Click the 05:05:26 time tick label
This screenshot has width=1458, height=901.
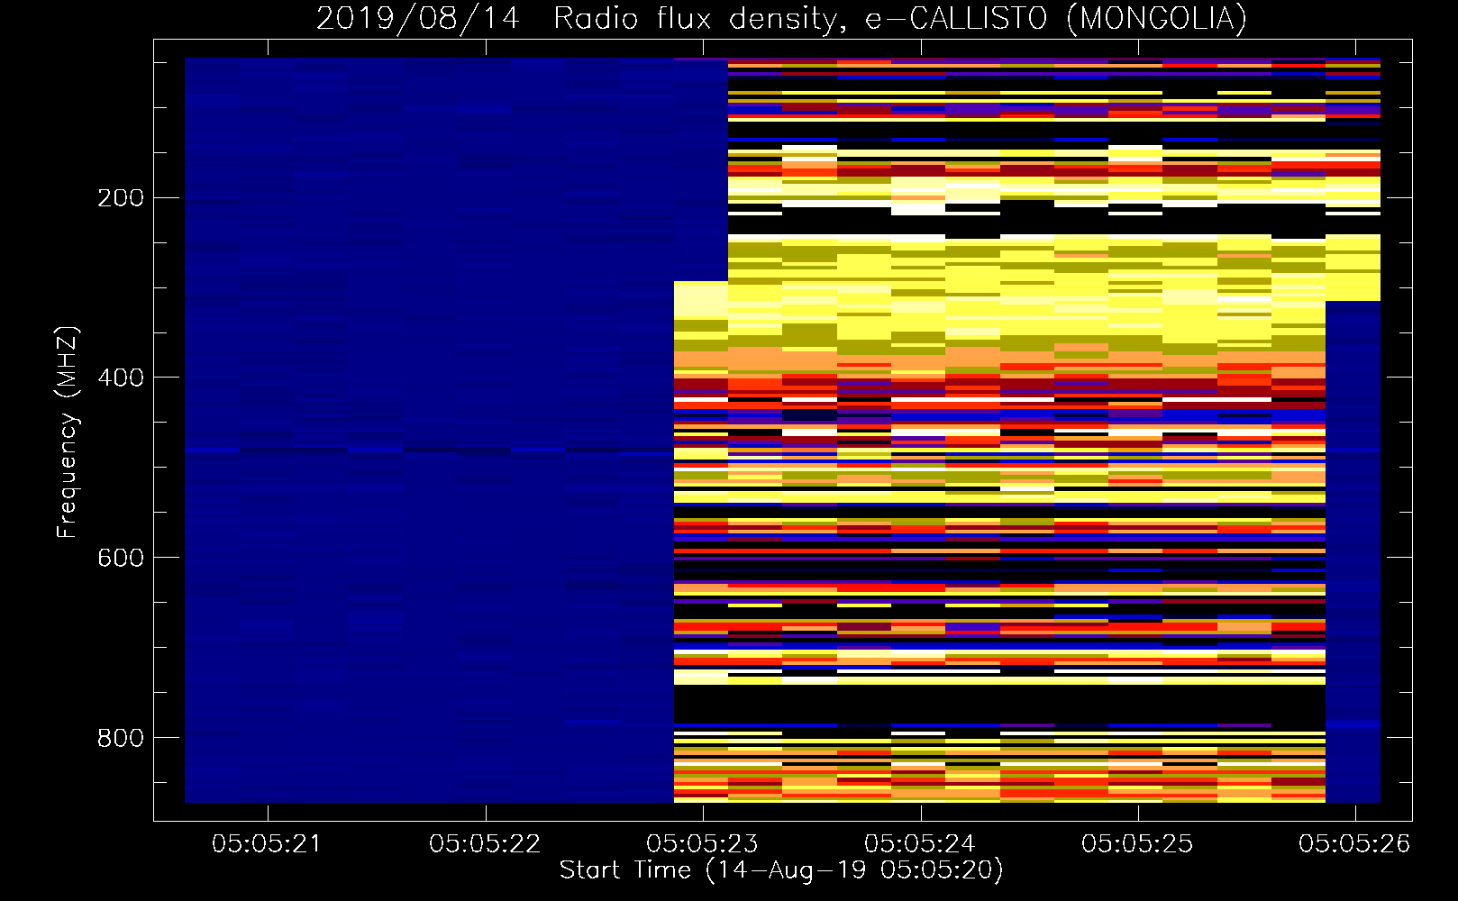click(1354, 843)
